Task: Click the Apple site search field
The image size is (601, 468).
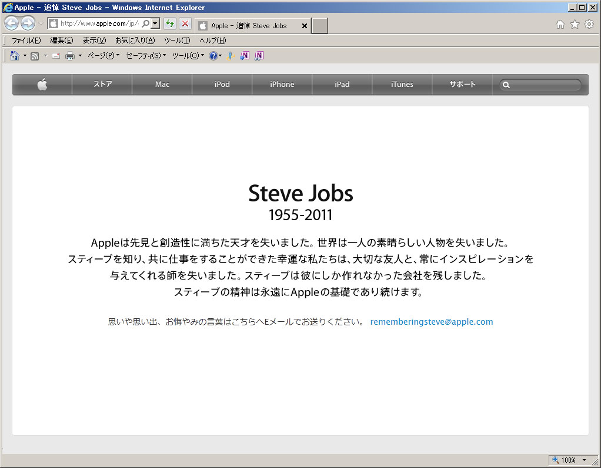Action: point(540,85)
